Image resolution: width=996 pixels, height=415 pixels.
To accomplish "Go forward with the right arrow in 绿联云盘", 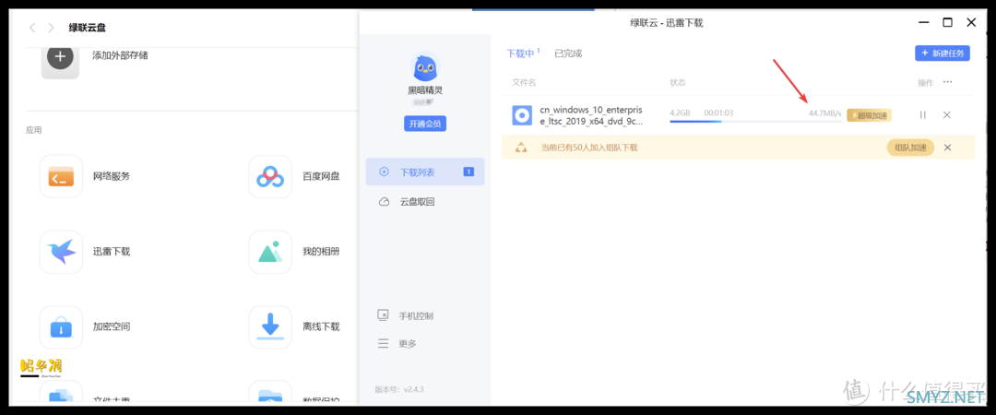I will (x=52, y=28).
